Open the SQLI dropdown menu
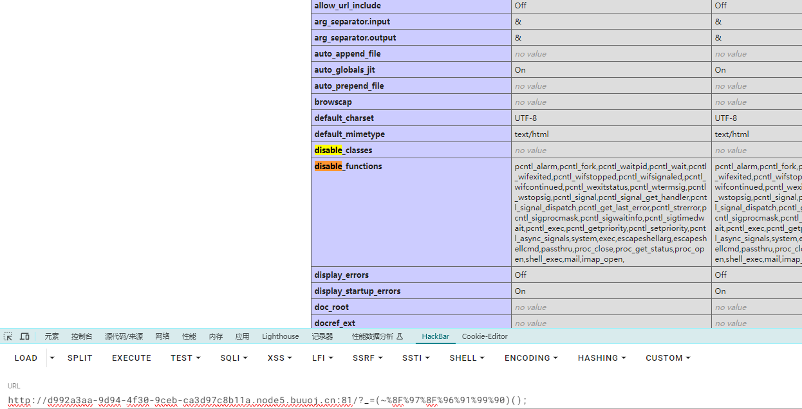 click(x=234, y=358)
